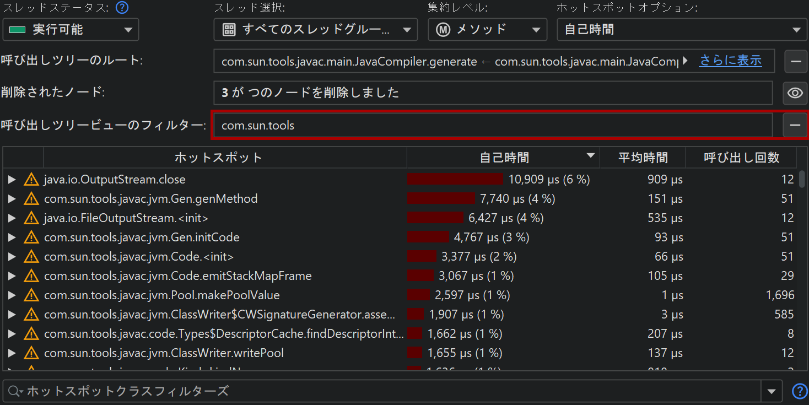Expand the java.io.FileOutputStream.<init> tree node

[x=12, y=218]
